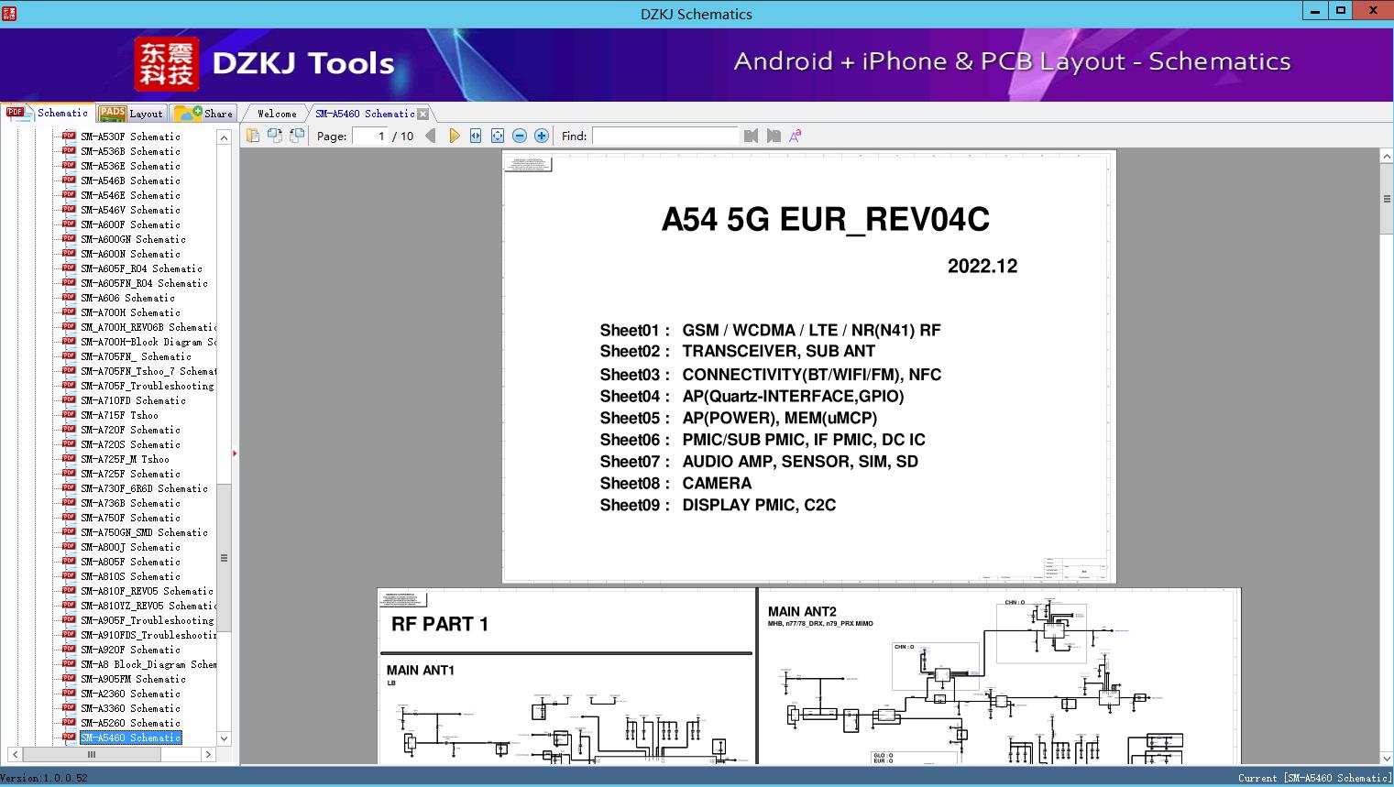Open the Welcome document tab
Viewport: 1394px width, 787px height.
tap(277, 114)
